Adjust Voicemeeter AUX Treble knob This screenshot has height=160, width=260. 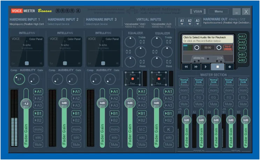pos(157,42)
